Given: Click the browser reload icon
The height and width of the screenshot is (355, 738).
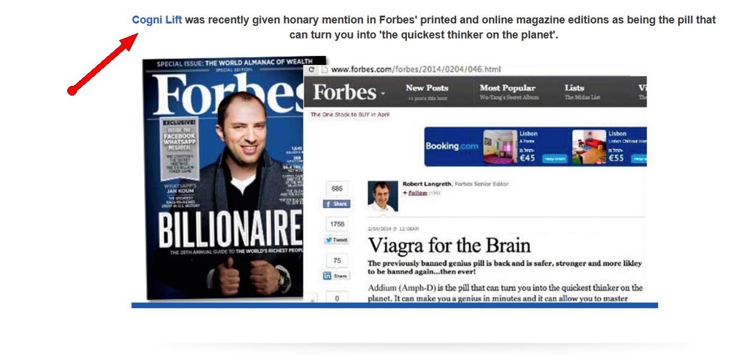Looking at the screenshot, I should [312, 69].
